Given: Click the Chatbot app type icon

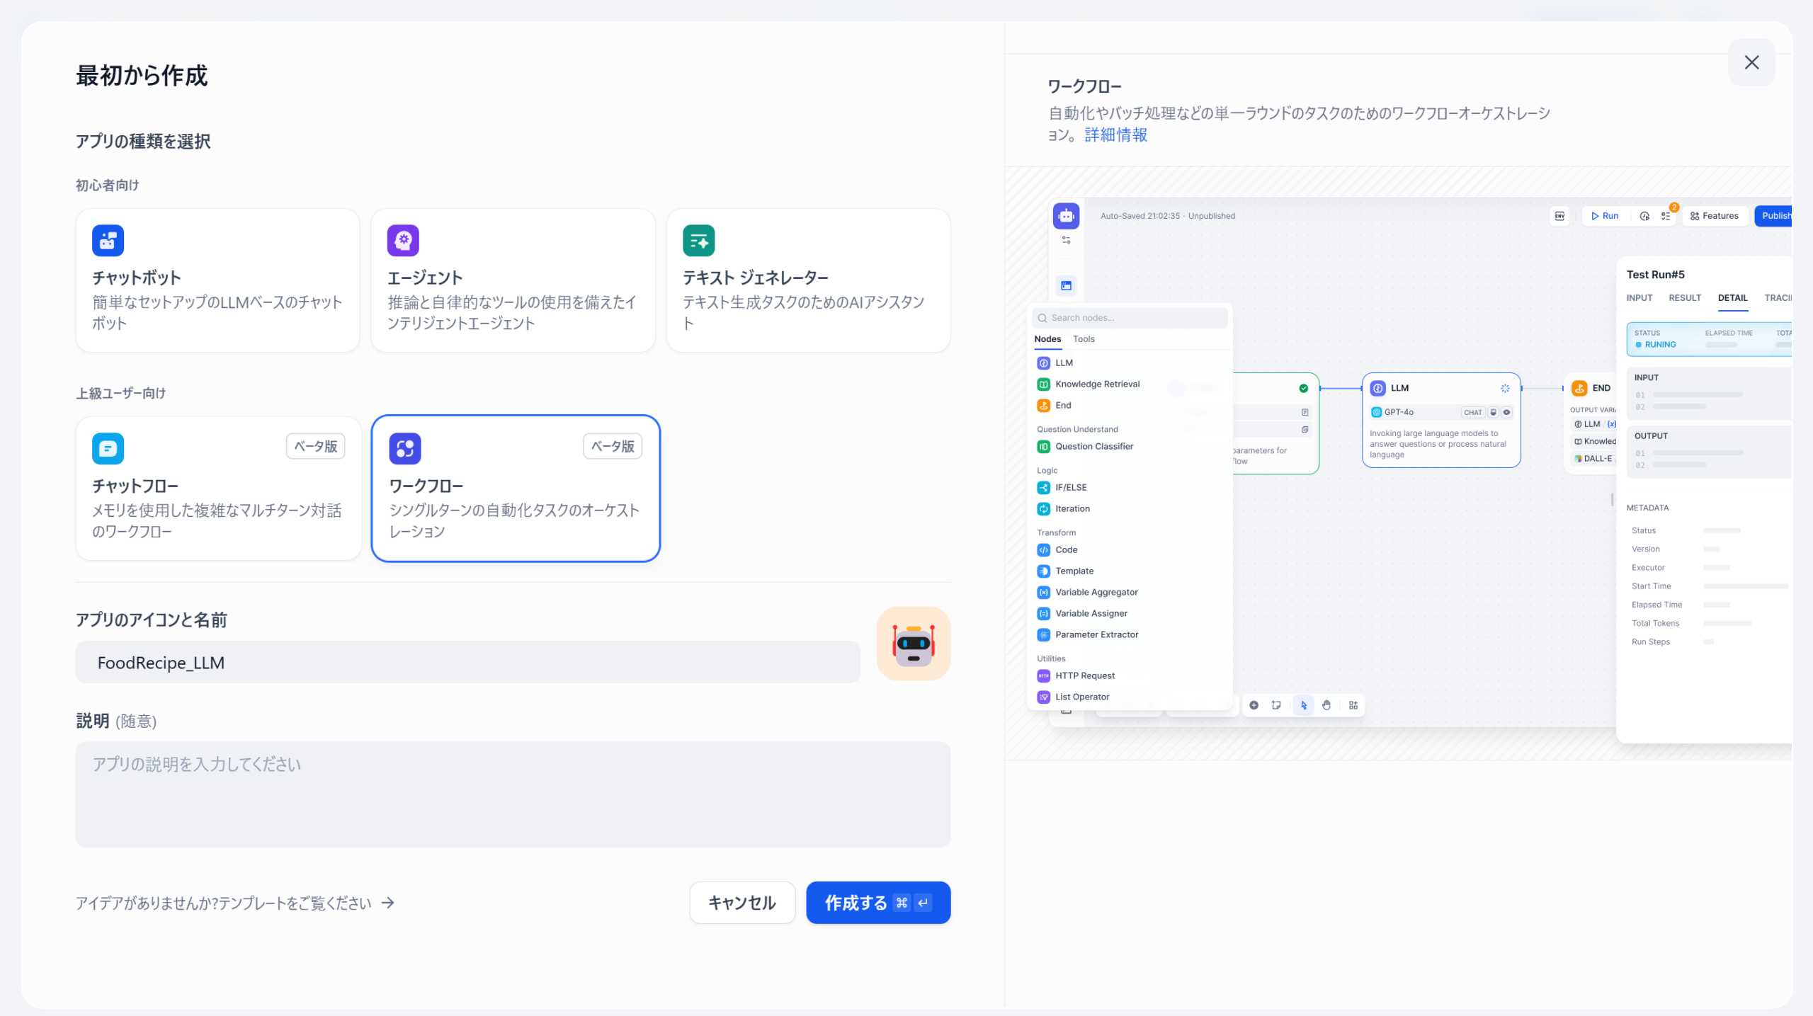Looking at the screenshot, I should (108, 241).
